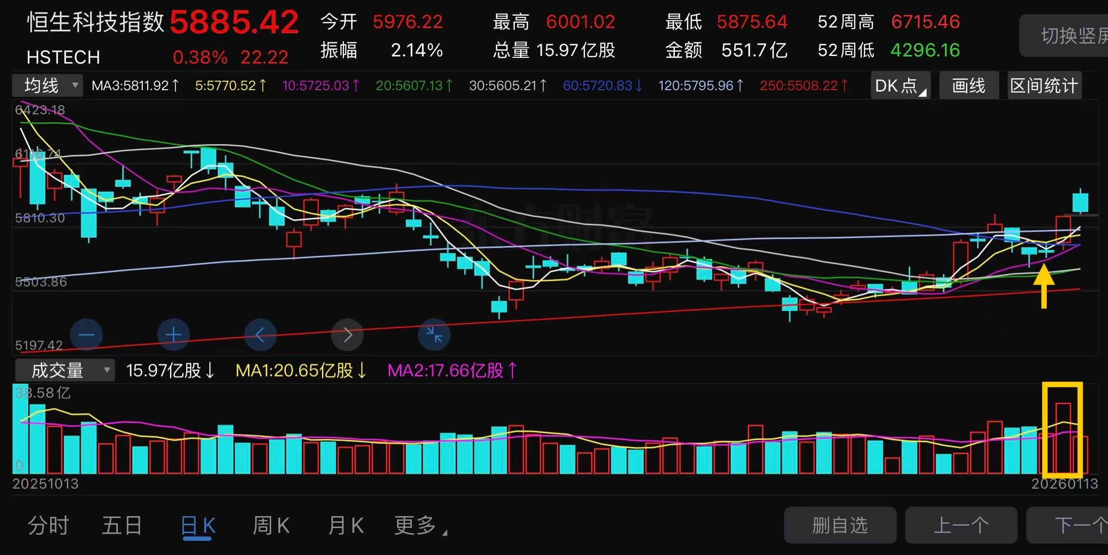The image size is (1108, 555).
Task: Remove stock from watchlist via 删自选
Action: (x=840, y=525)
